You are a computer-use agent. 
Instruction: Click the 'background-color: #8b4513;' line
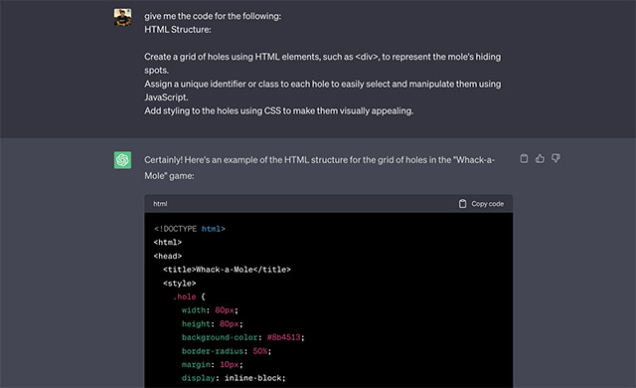click(242, 337)
